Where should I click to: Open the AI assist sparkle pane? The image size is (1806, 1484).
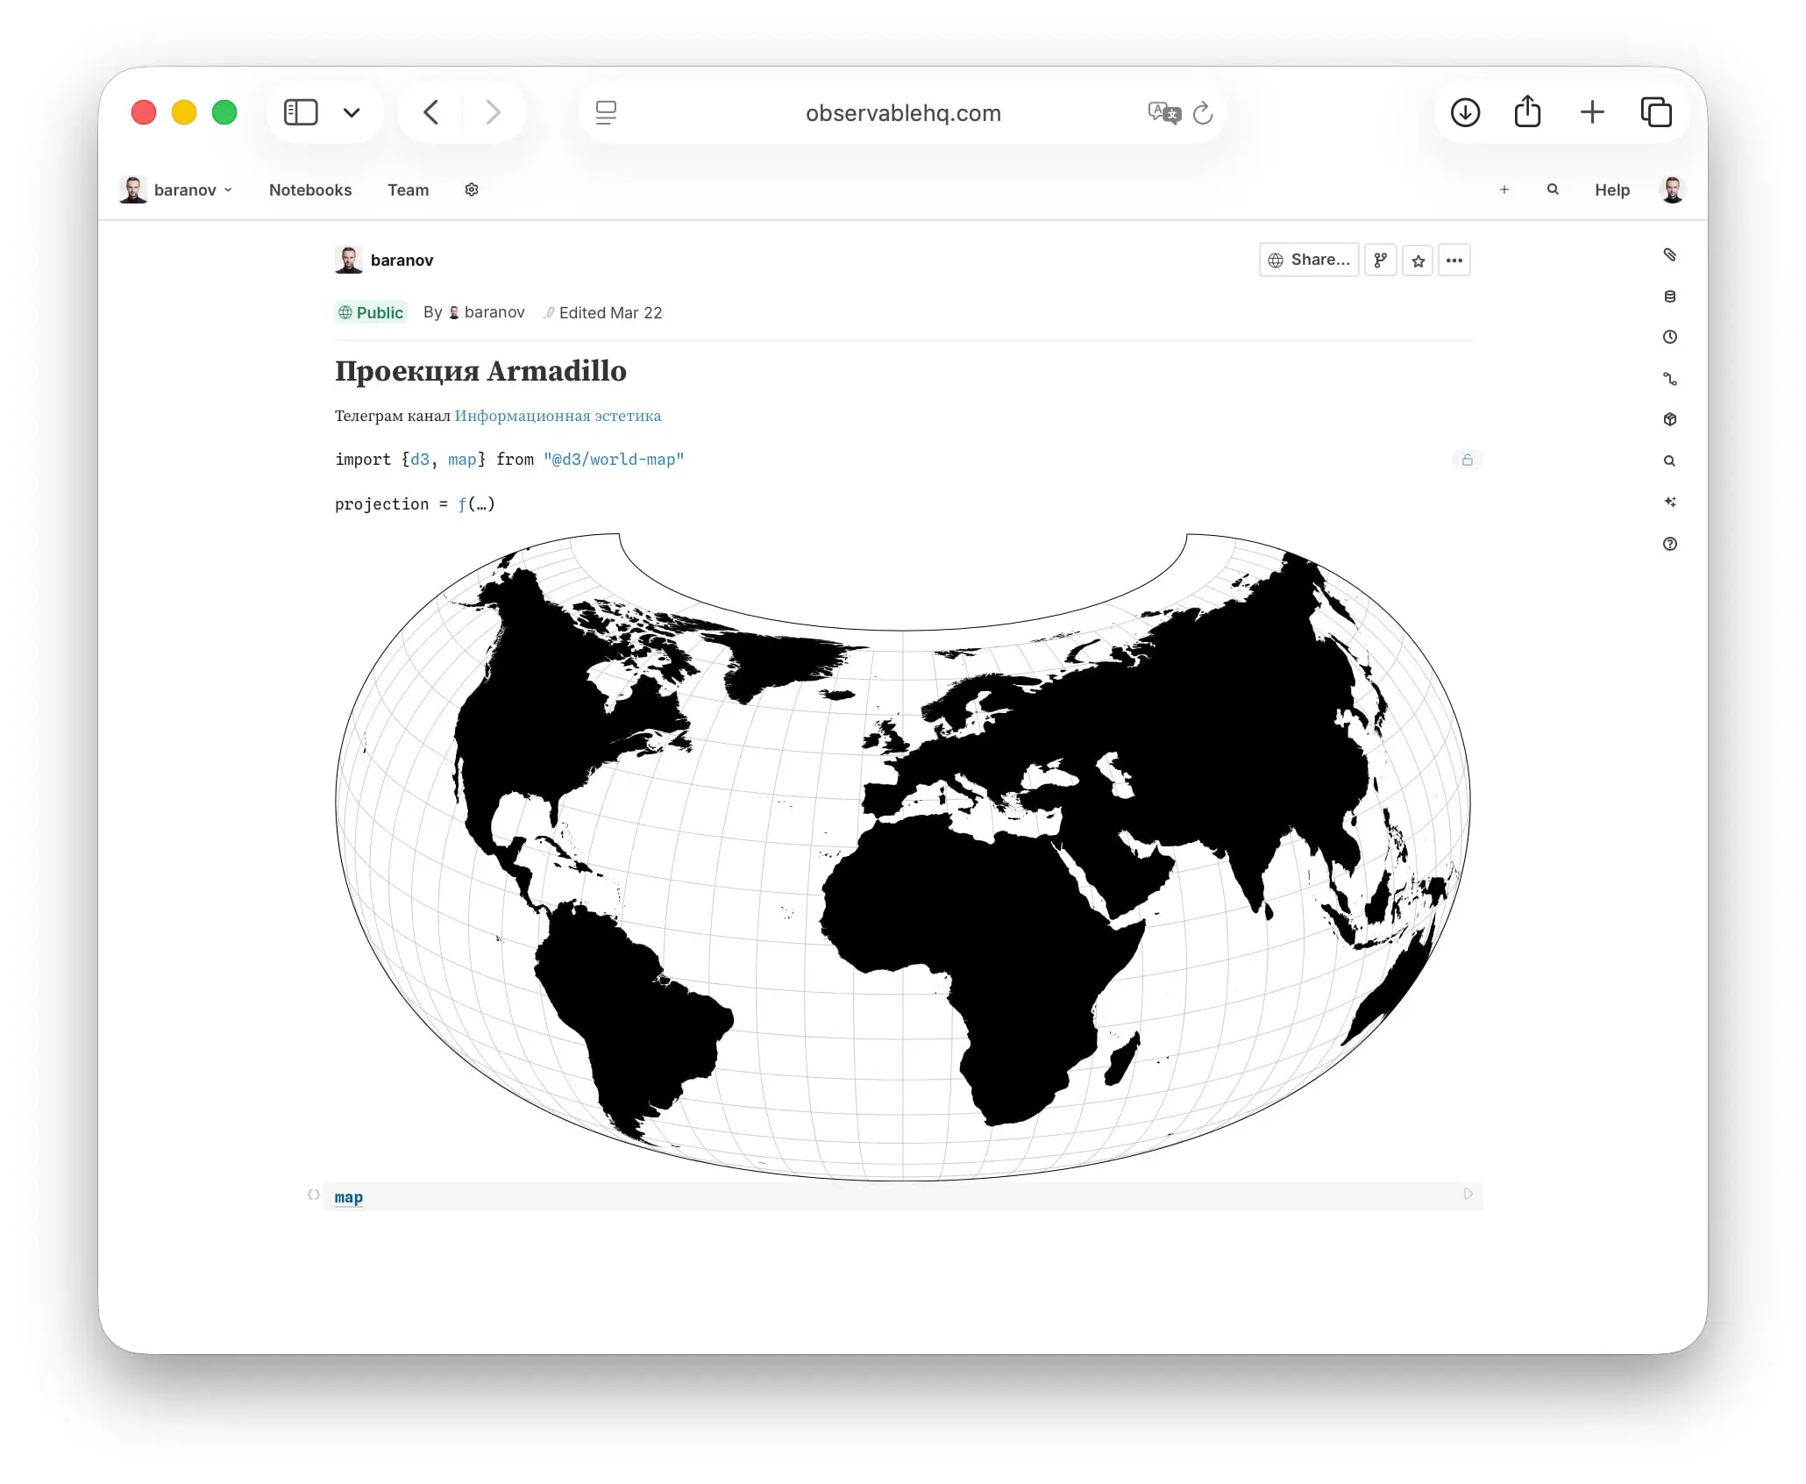pyautogui.click(x=1670, y=502)
